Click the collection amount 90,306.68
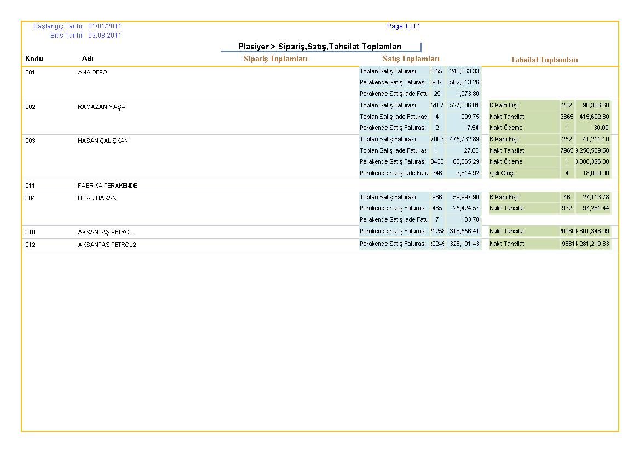This screenshot has width=640, height=452. (596, 105)
